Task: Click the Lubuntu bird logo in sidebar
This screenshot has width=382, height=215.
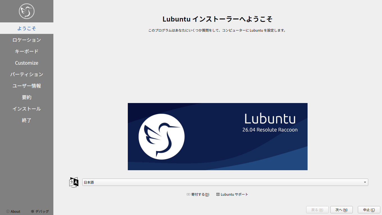Action: pyautogui.click(x=27, y=11)
